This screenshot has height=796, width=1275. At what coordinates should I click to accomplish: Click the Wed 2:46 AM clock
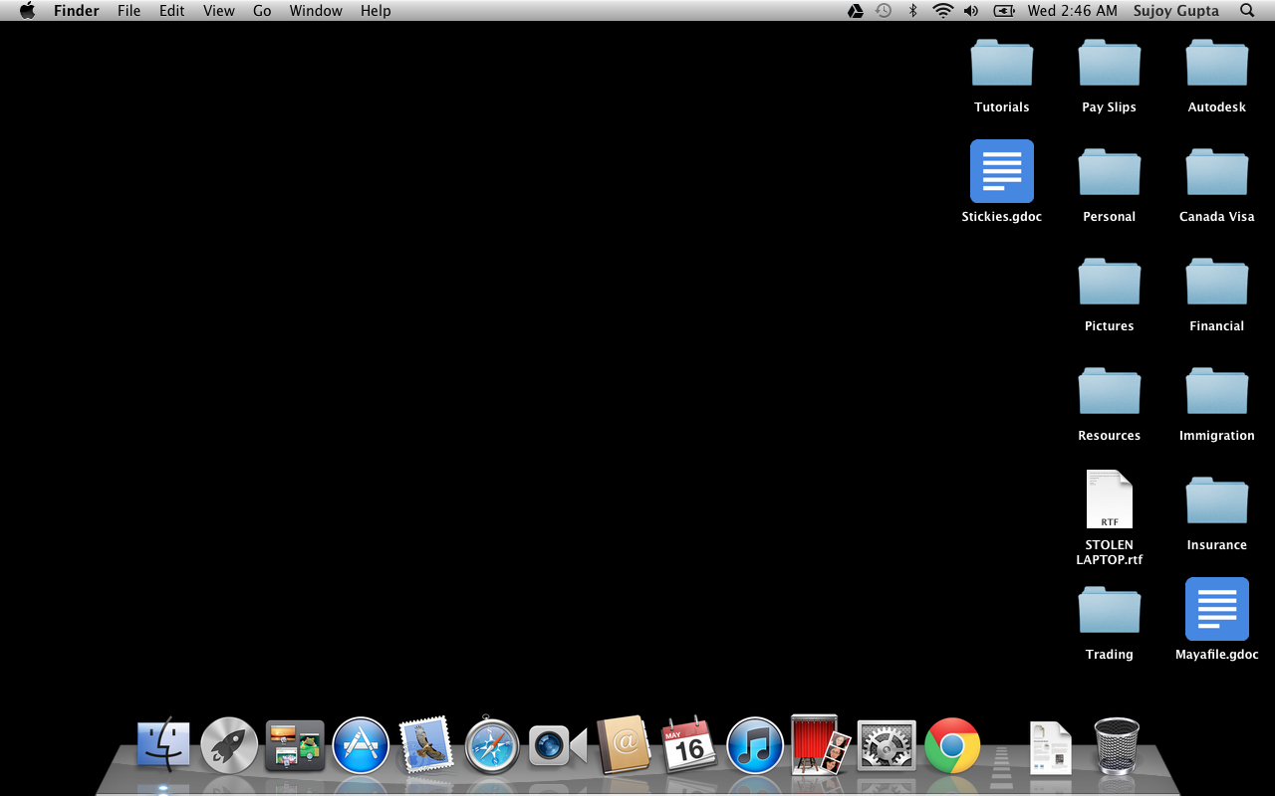pyautogui.click(x=1072, y=11)
